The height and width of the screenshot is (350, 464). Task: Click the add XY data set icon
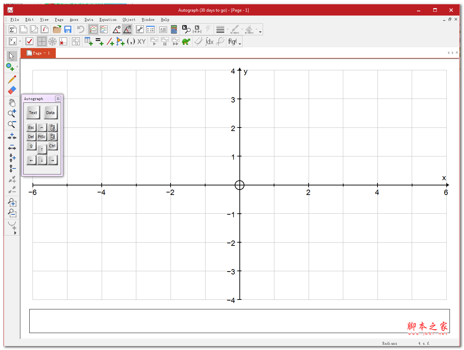coord(141,42)
